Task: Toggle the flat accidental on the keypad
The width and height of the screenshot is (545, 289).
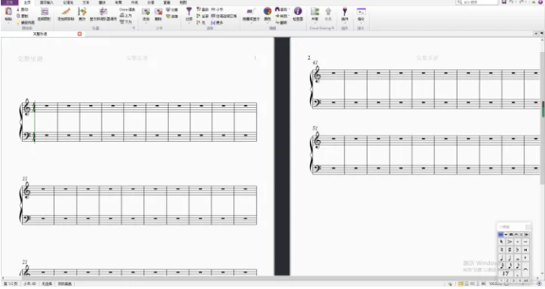Action: coord(517,250)
